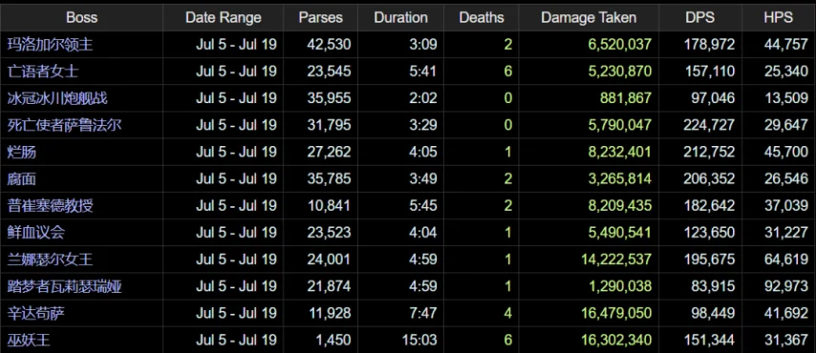
Task: Click parses value 1,450
Action: pos(333,341)
